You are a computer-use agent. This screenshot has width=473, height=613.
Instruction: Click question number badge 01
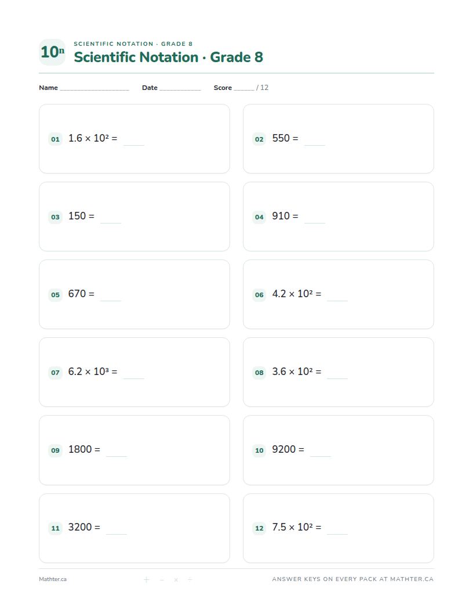click(56, 139)
